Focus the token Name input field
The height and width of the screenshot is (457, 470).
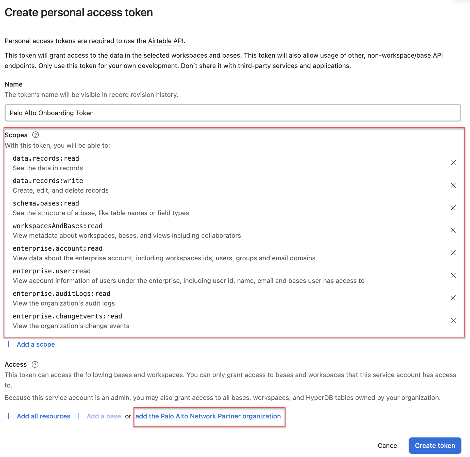coord(233,113)
